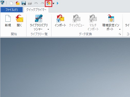Click the インポート ribbon button
Screen dimensions: 130x97
pos(60,21)
